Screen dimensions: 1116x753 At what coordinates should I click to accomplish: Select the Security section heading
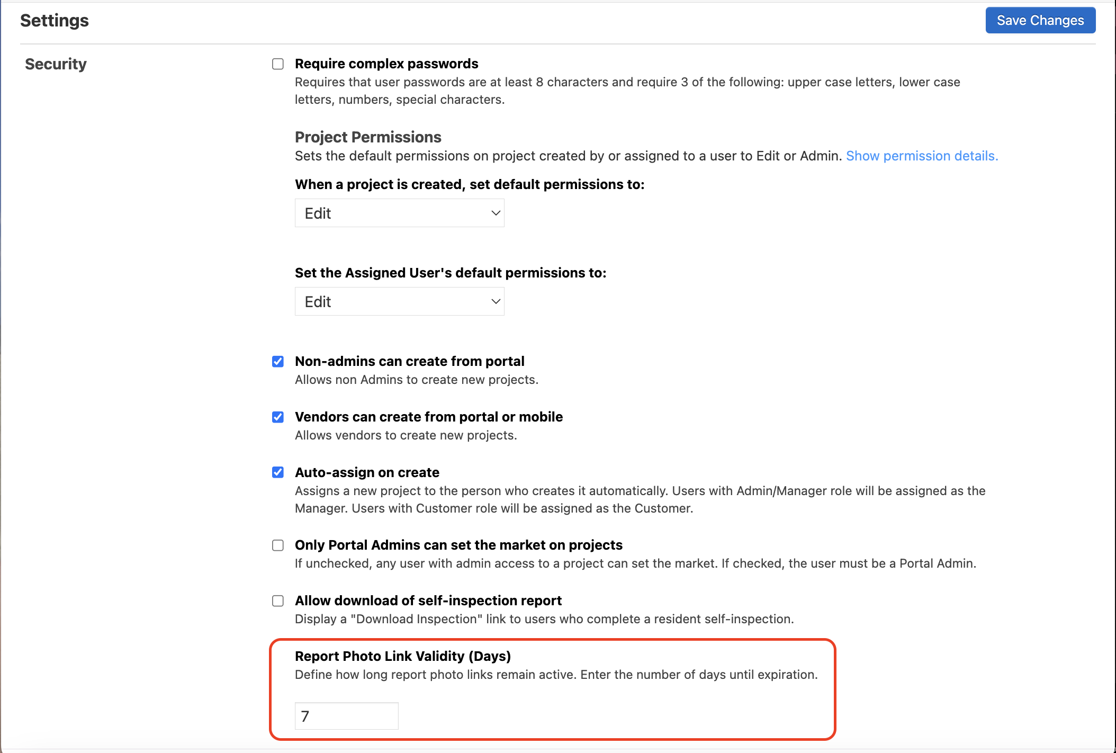[x=56, y=64]
